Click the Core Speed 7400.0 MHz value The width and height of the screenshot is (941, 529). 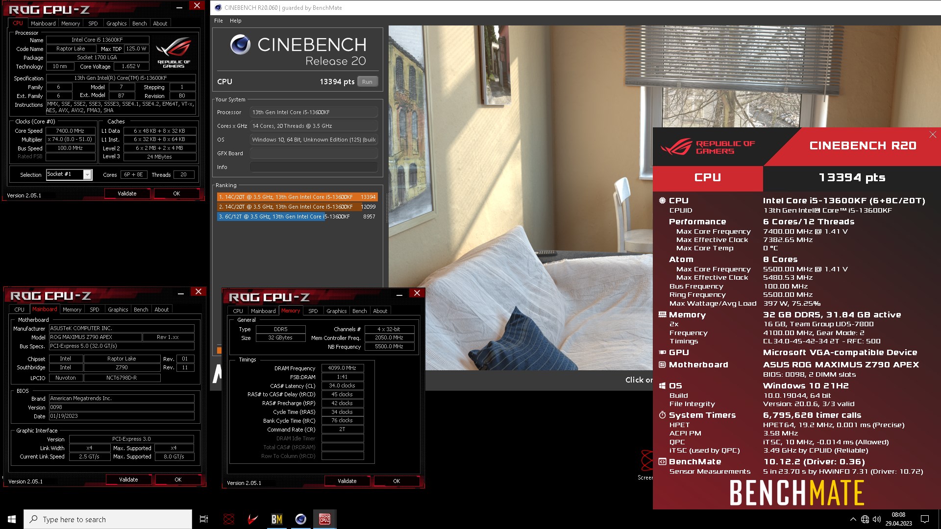(70, 131)
